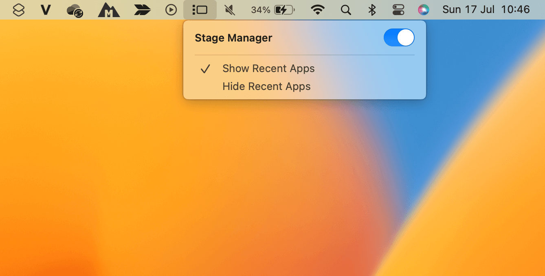Screen dimensions: 545x276
Task: Select Hide Recent Apps
Action: click(x=266, y=86)
